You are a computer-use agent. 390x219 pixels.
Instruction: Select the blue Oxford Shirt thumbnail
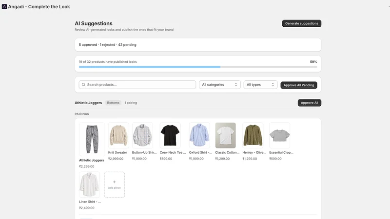pos(199,135)
